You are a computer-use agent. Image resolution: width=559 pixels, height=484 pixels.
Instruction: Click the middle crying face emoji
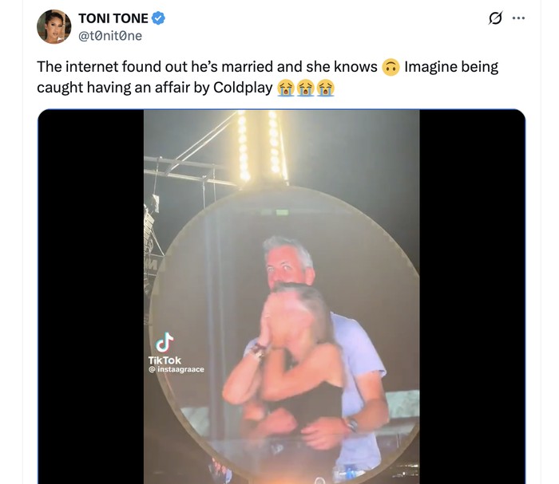tap(305, 88)
